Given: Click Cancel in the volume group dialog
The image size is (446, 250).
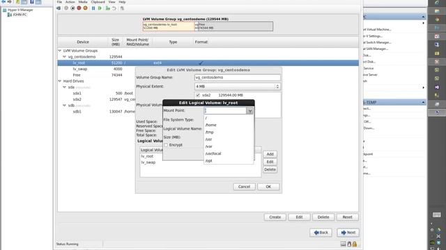Looking at the screenshot, I should (244, 187).
